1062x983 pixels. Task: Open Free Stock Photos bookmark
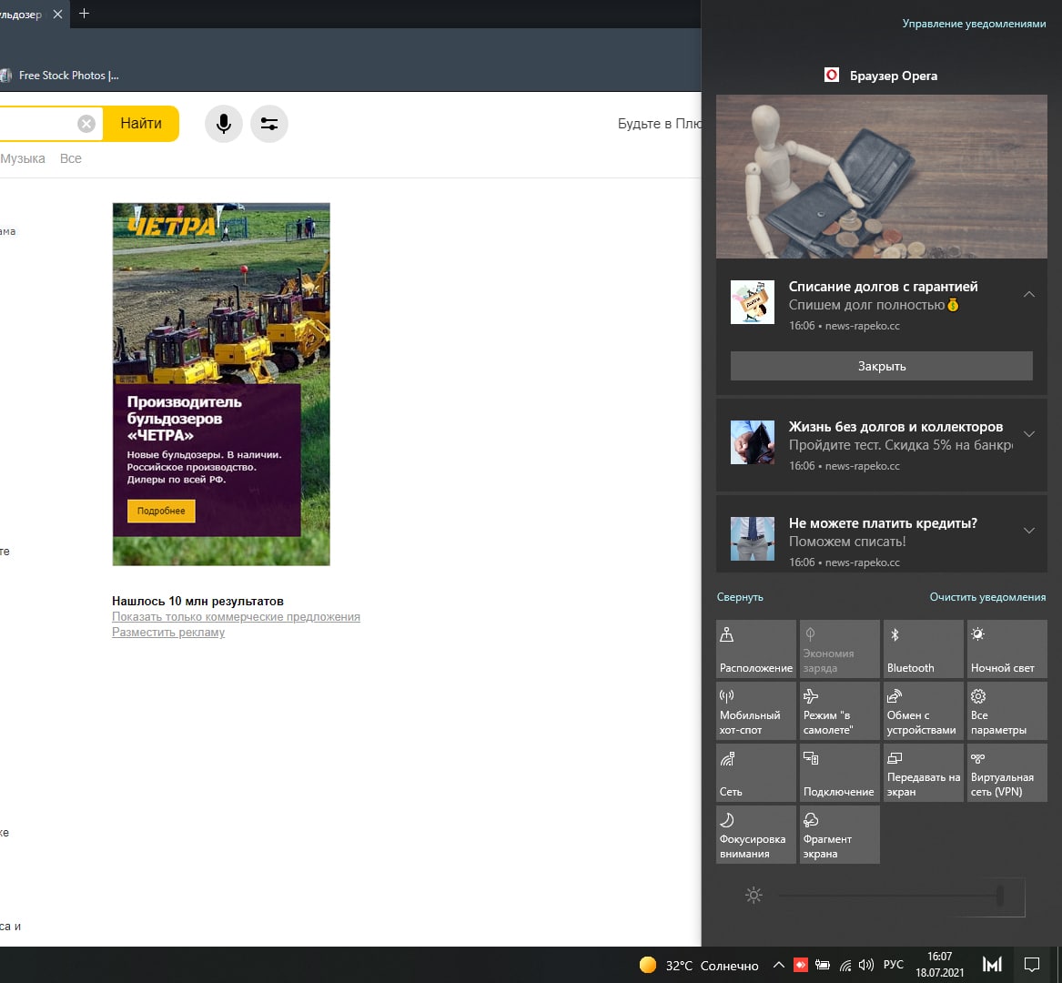pos(61,76)
